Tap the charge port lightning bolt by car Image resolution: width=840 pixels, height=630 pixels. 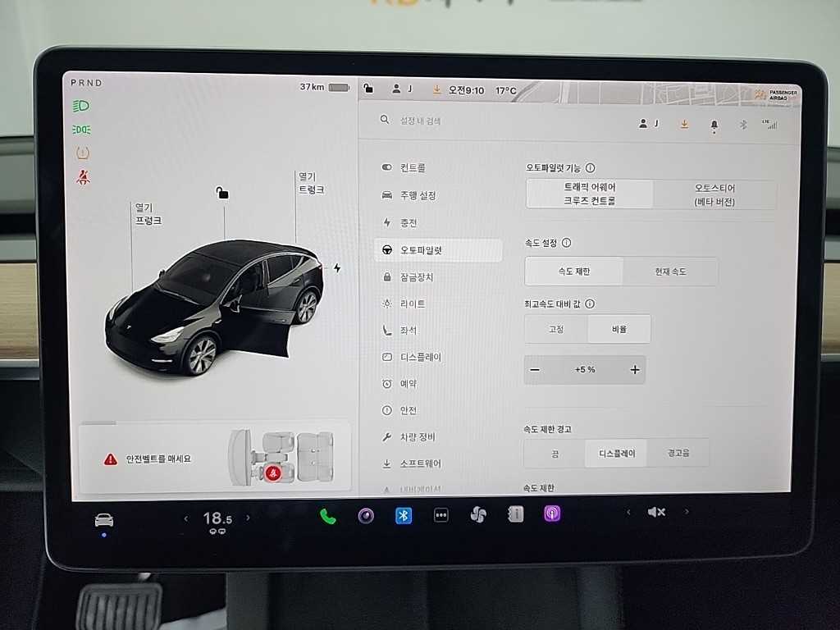click(336, 267)
